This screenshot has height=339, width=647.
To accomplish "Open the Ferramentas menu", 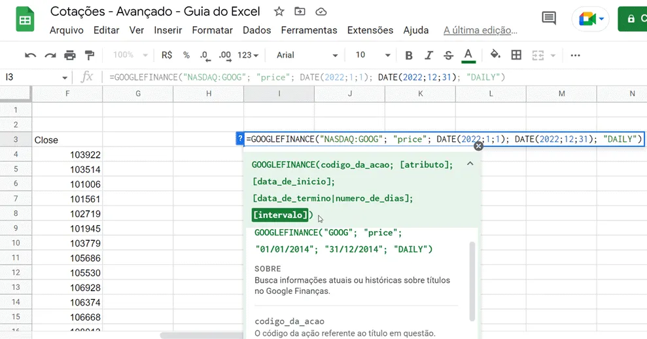I will [309, 30].
